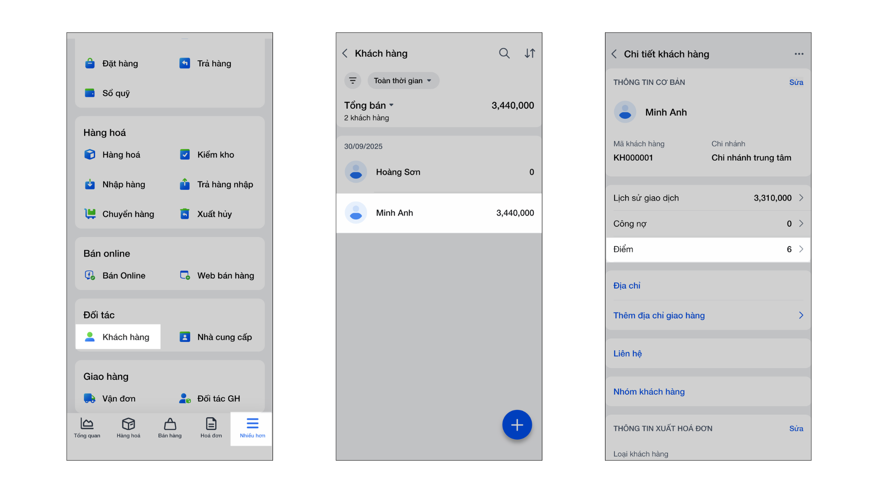Viewport: 878px width, 493px height.
Task: Open the search icon in Khách hàng
Action: tap(504, 53)
